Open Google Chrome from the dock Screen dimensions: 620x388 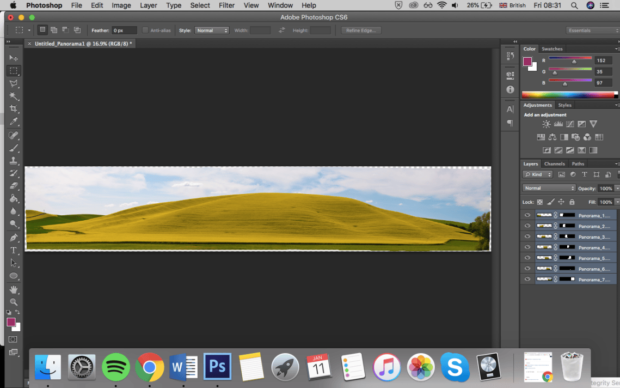150,367
